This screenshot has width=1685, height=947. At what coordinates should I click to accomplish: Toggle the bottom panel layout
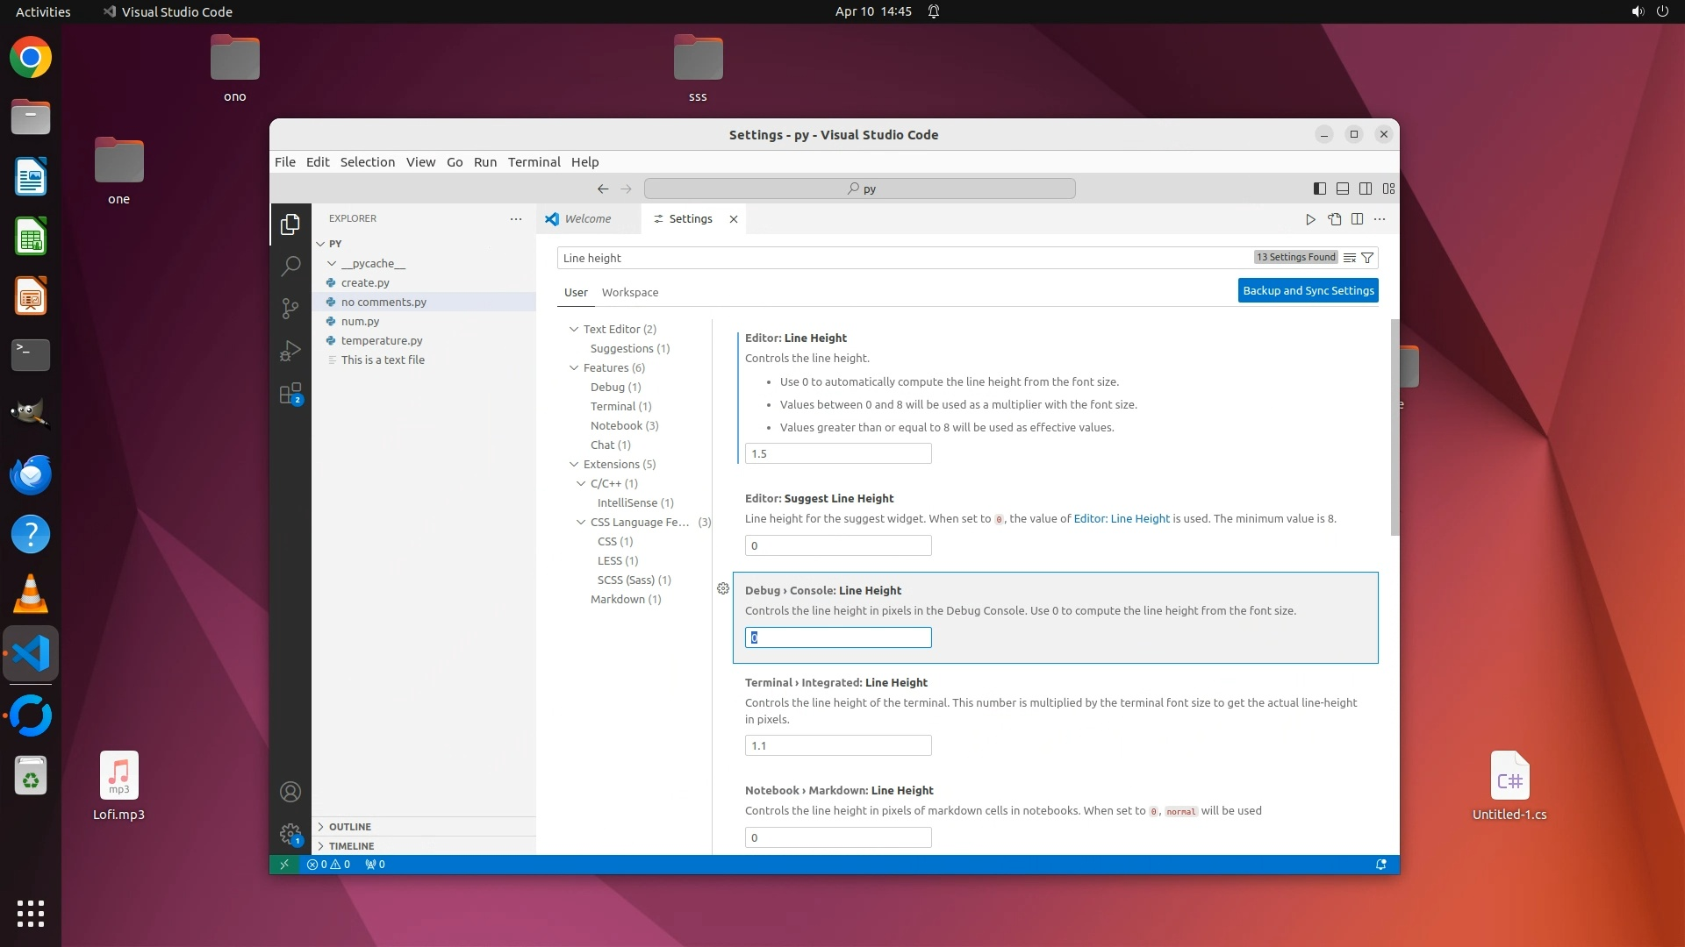(x=1343, y=189)
